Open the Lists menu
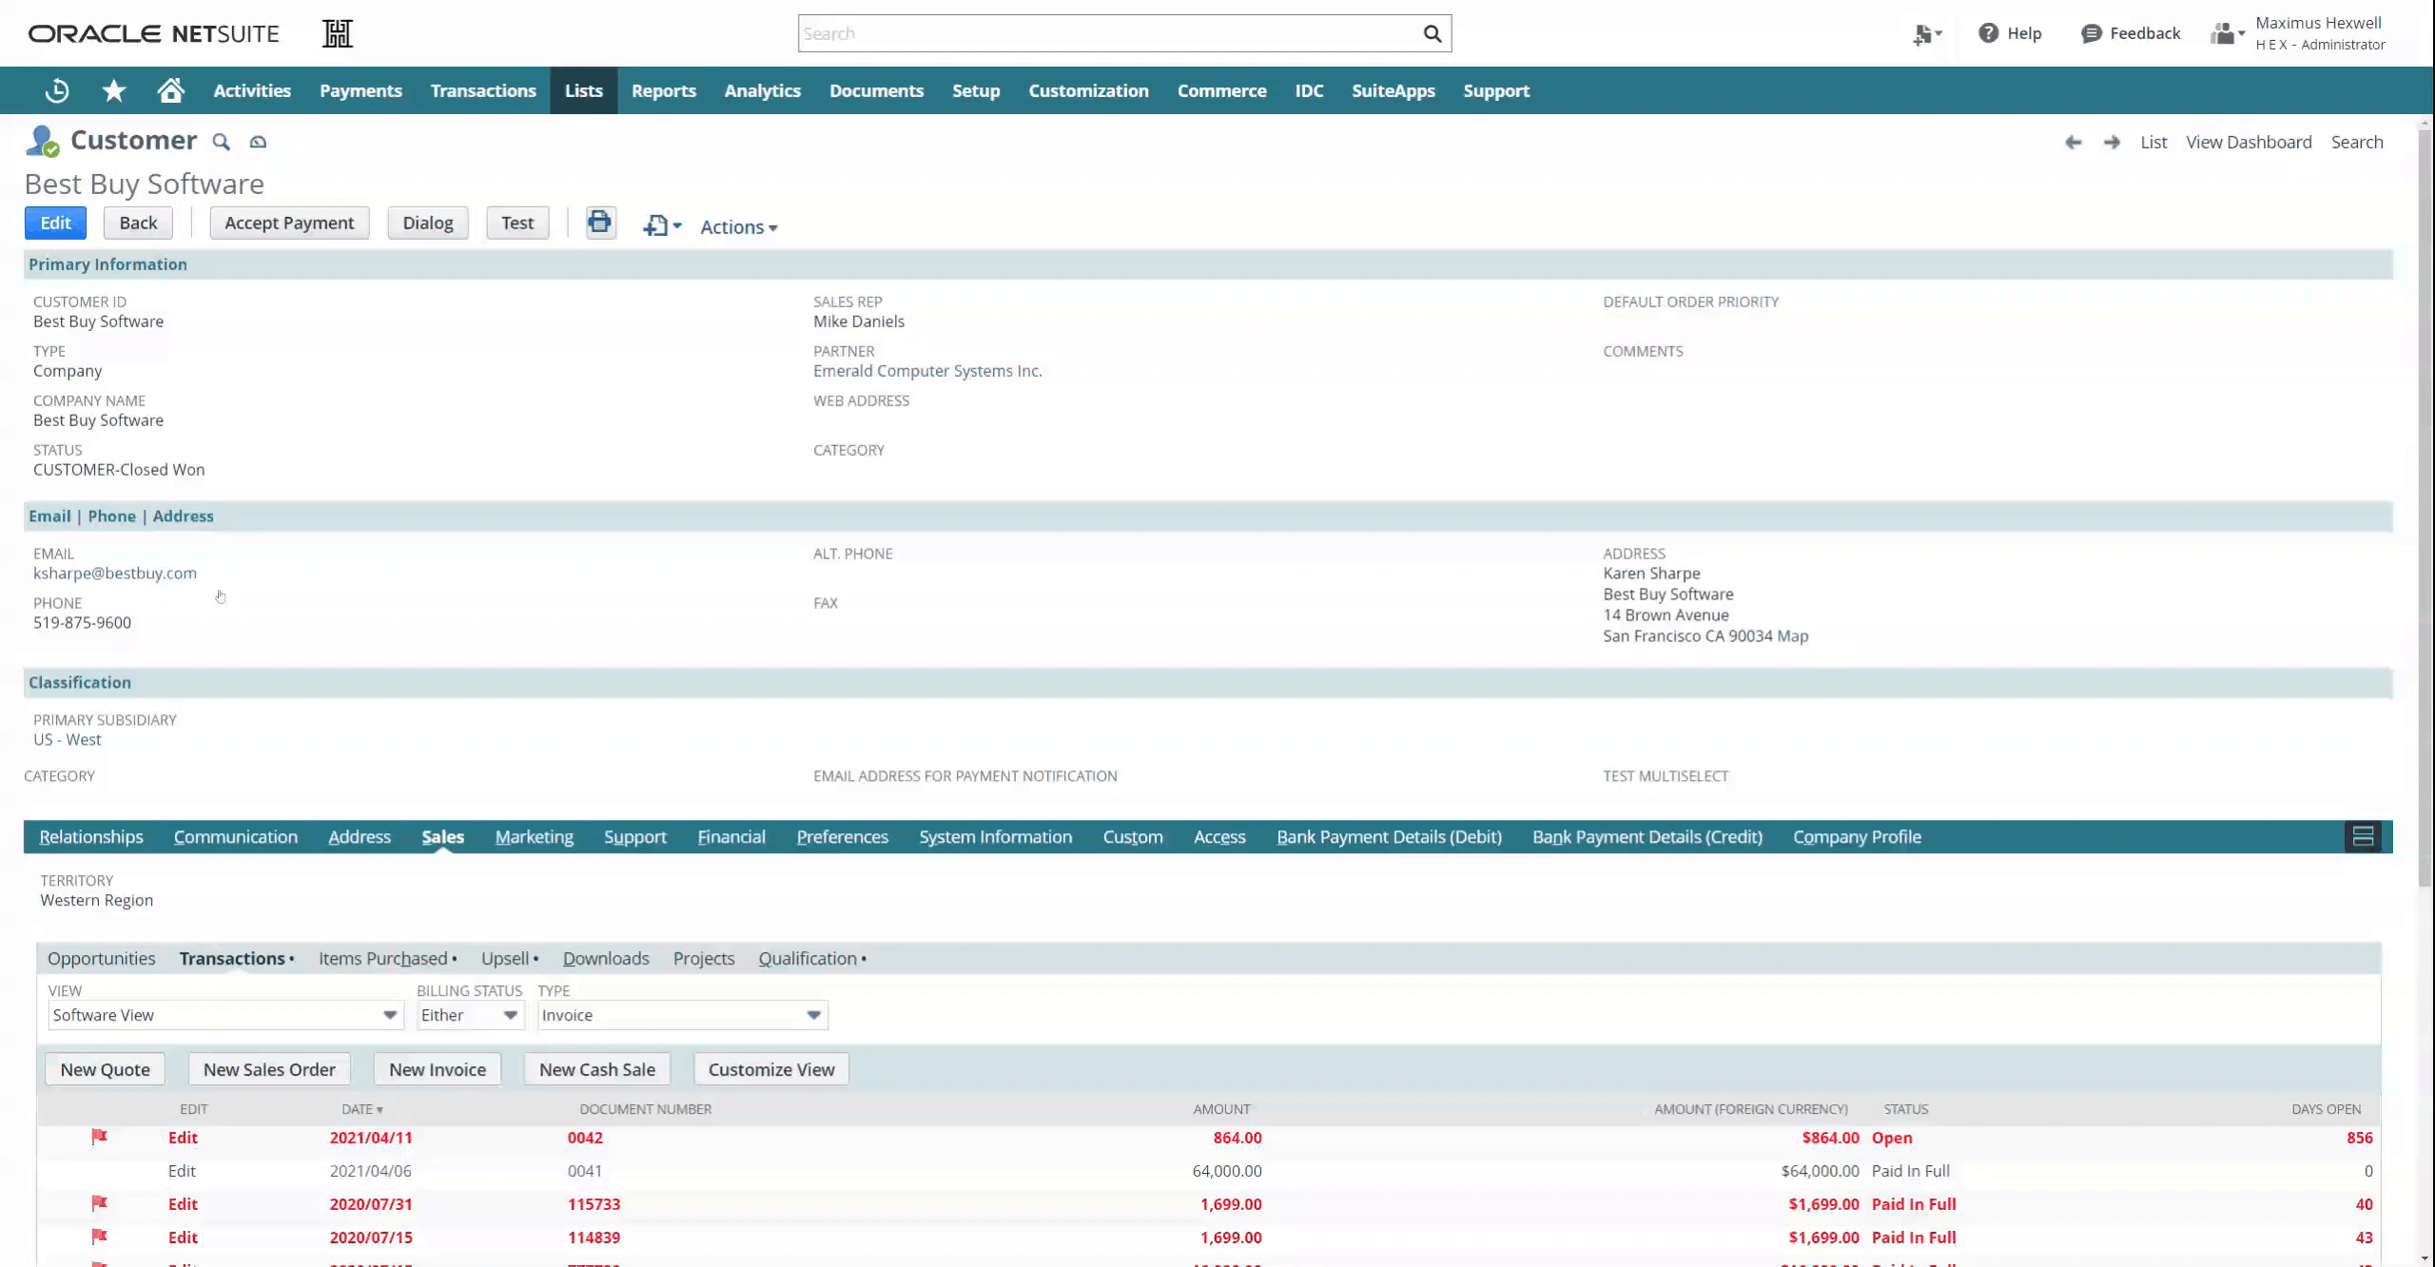Image resolution: width=2435 pixels, height=1267 pixels. coord(584,90)
